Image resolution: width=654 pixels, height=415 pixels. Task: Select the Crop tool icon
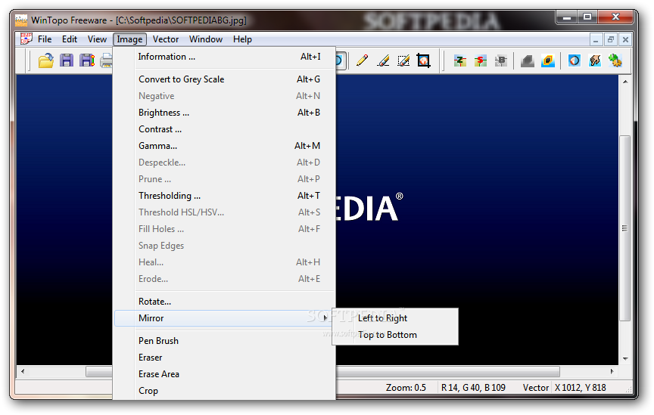click(423, 60)
